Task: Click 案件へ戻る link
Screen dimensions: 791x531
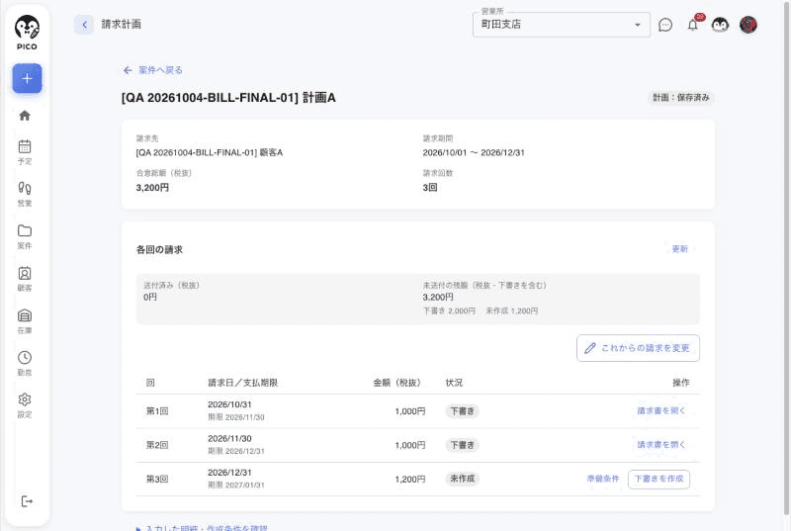Action: coord(153,70)
